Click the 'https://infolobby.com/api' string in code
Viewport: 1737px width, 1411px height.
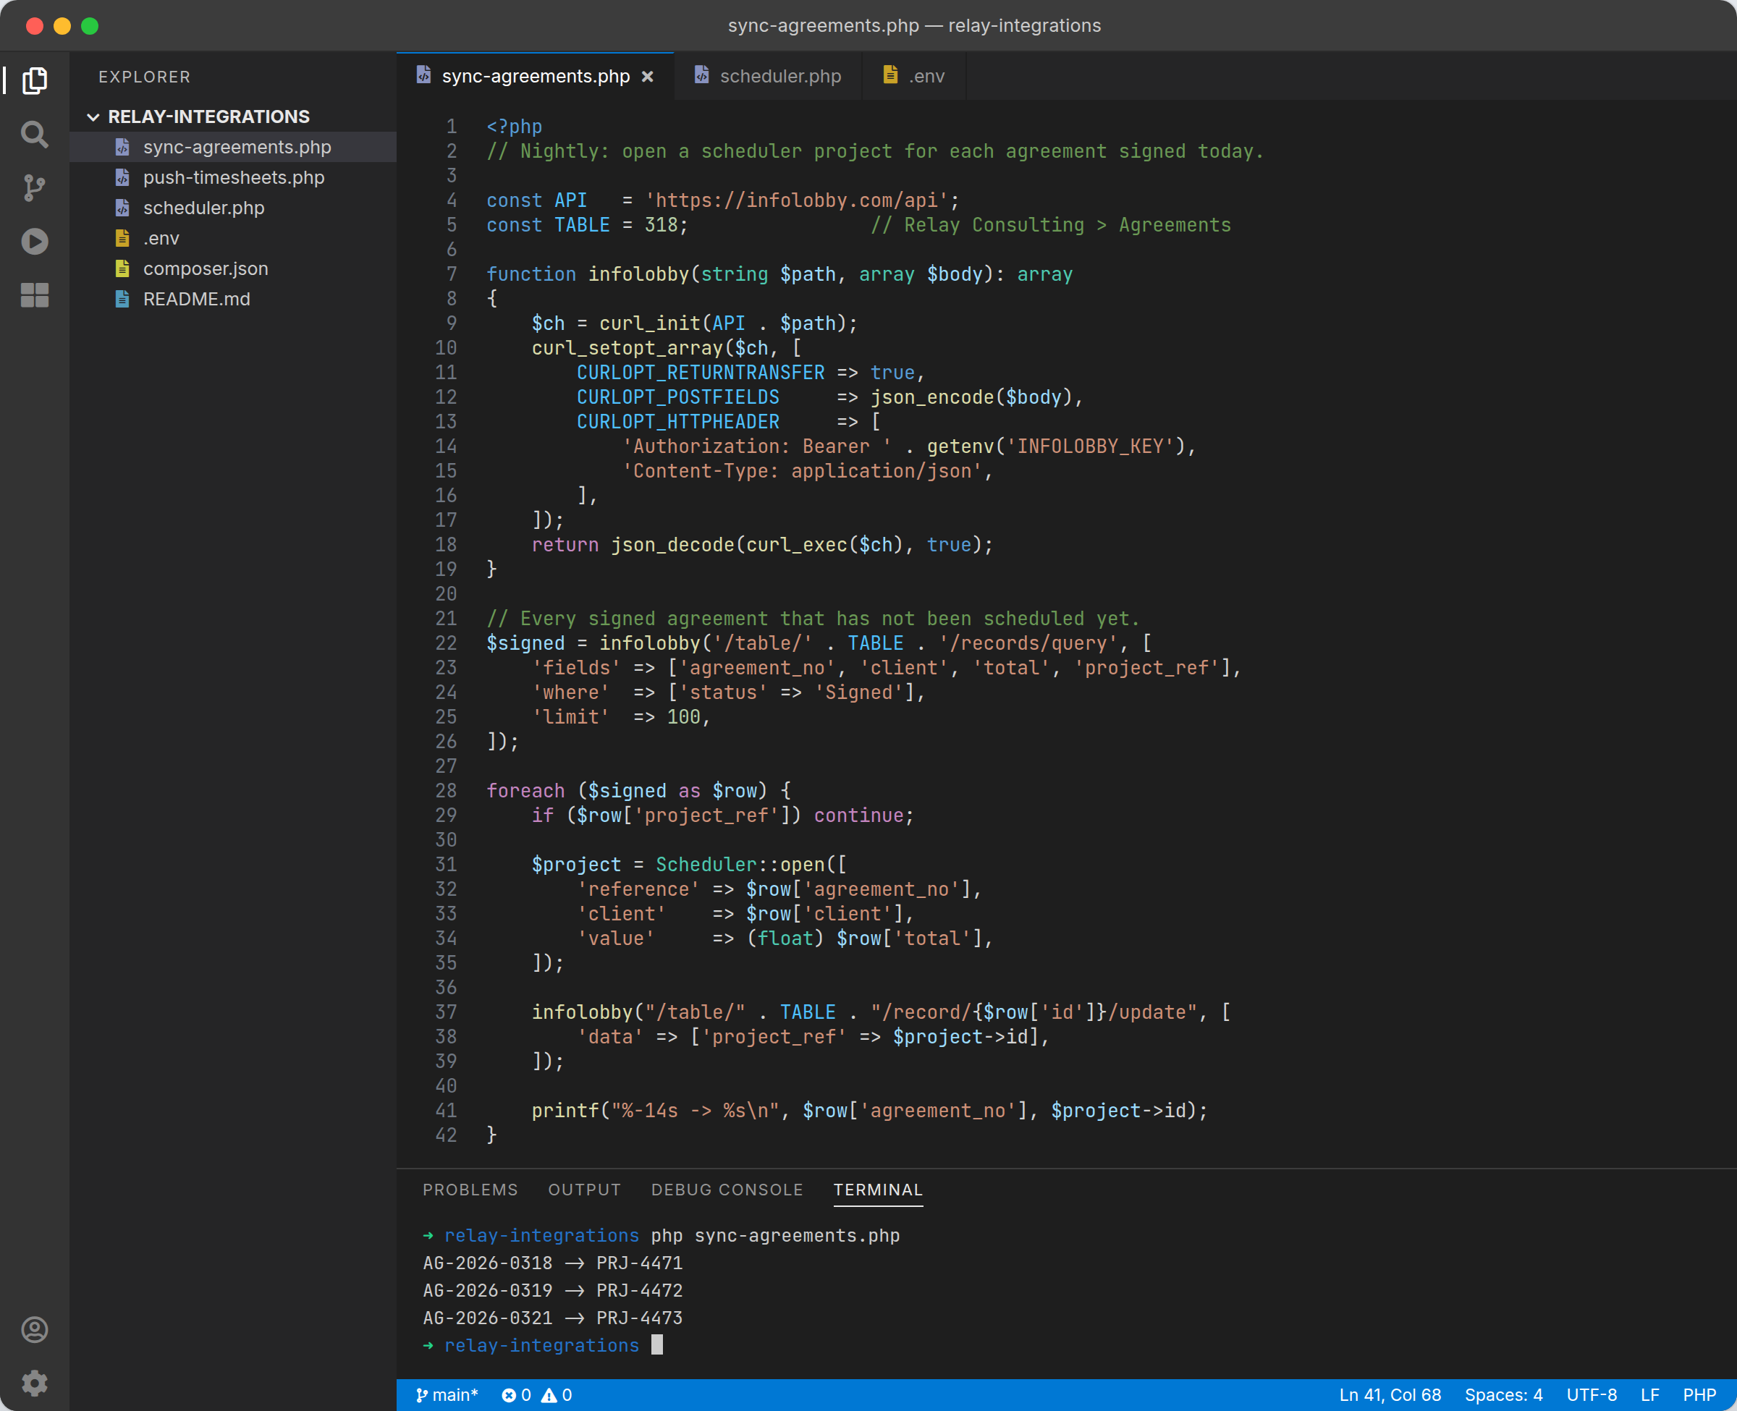(797, 200)
